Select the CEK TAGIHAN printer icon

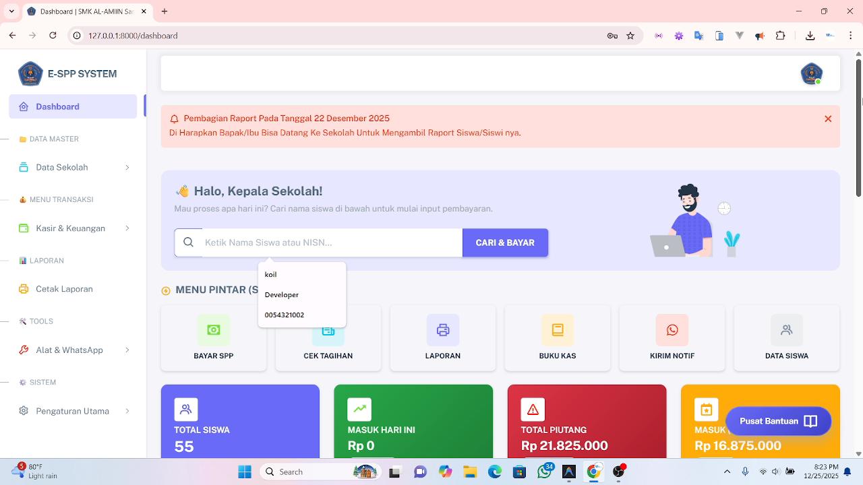coord(328,330)
